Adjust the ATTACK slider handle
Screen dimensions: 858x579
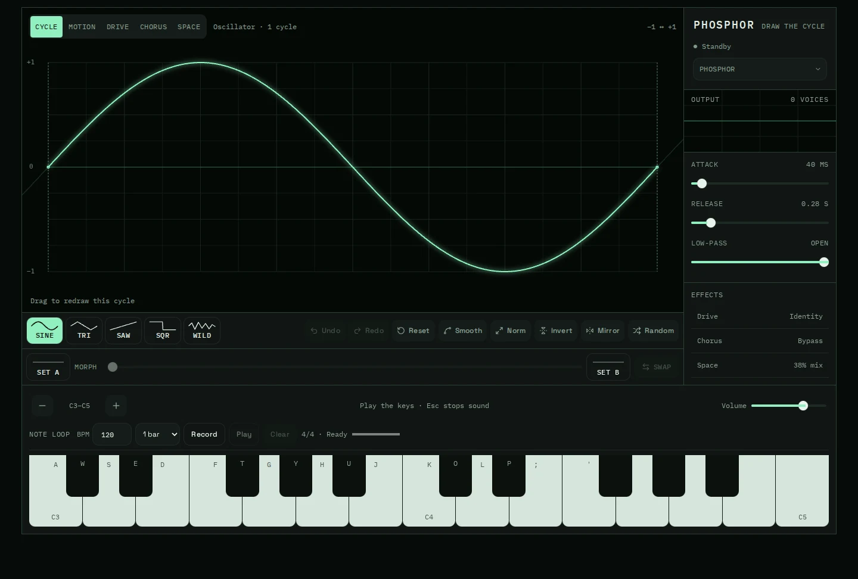[x=702, y=183]
